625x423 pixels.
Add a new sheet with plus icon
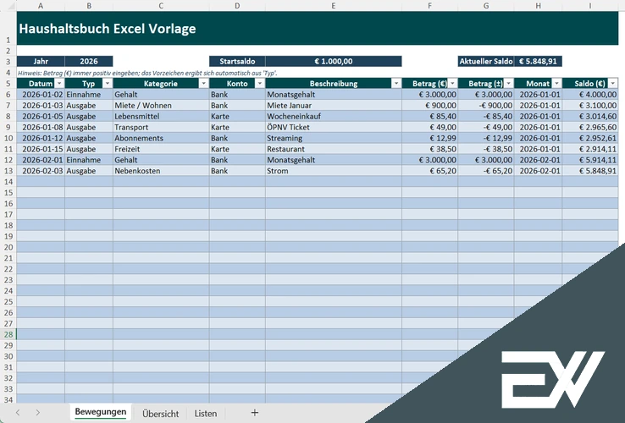click(255, 413)
